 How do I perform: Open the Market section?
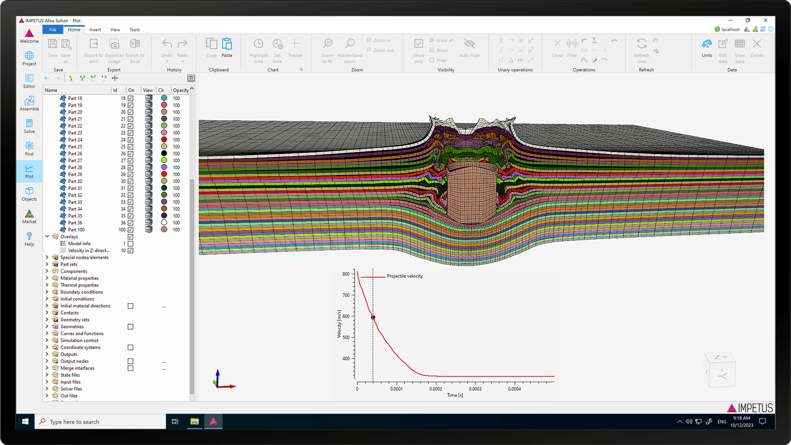(29, 216)
